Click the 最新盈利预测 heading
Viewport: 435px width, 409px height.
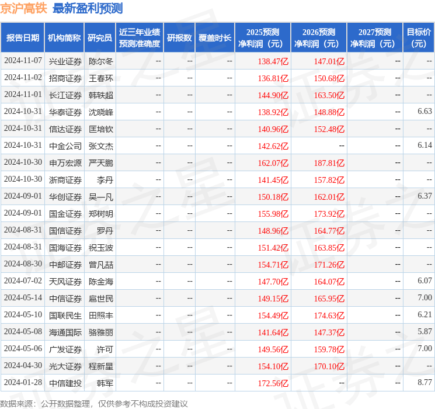(88, 8)
